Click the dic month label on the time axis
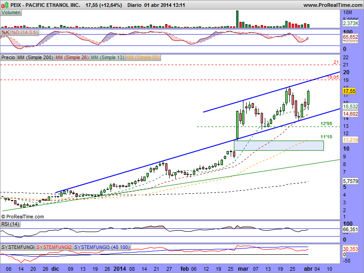The width and height of the screenshot is (364, 273). 55,269
